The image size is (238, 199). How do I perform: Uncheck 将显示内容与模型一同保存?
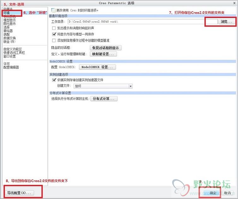pos(54,34)
